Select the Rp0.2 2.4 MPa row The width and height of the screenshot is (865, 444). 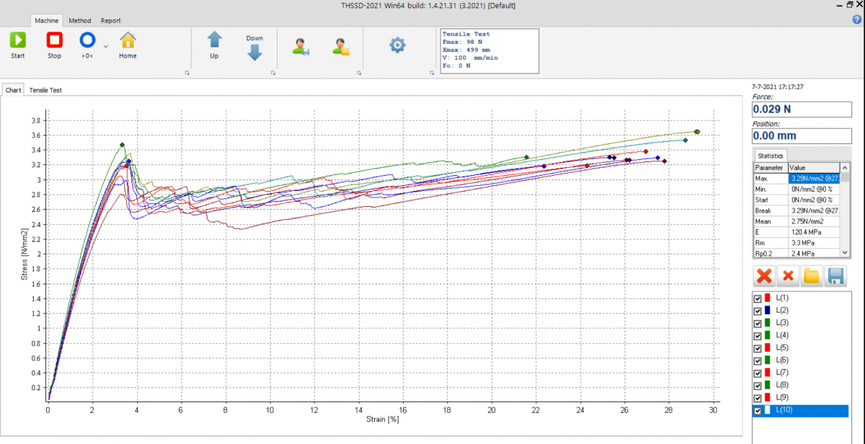(x=797, y=254)
